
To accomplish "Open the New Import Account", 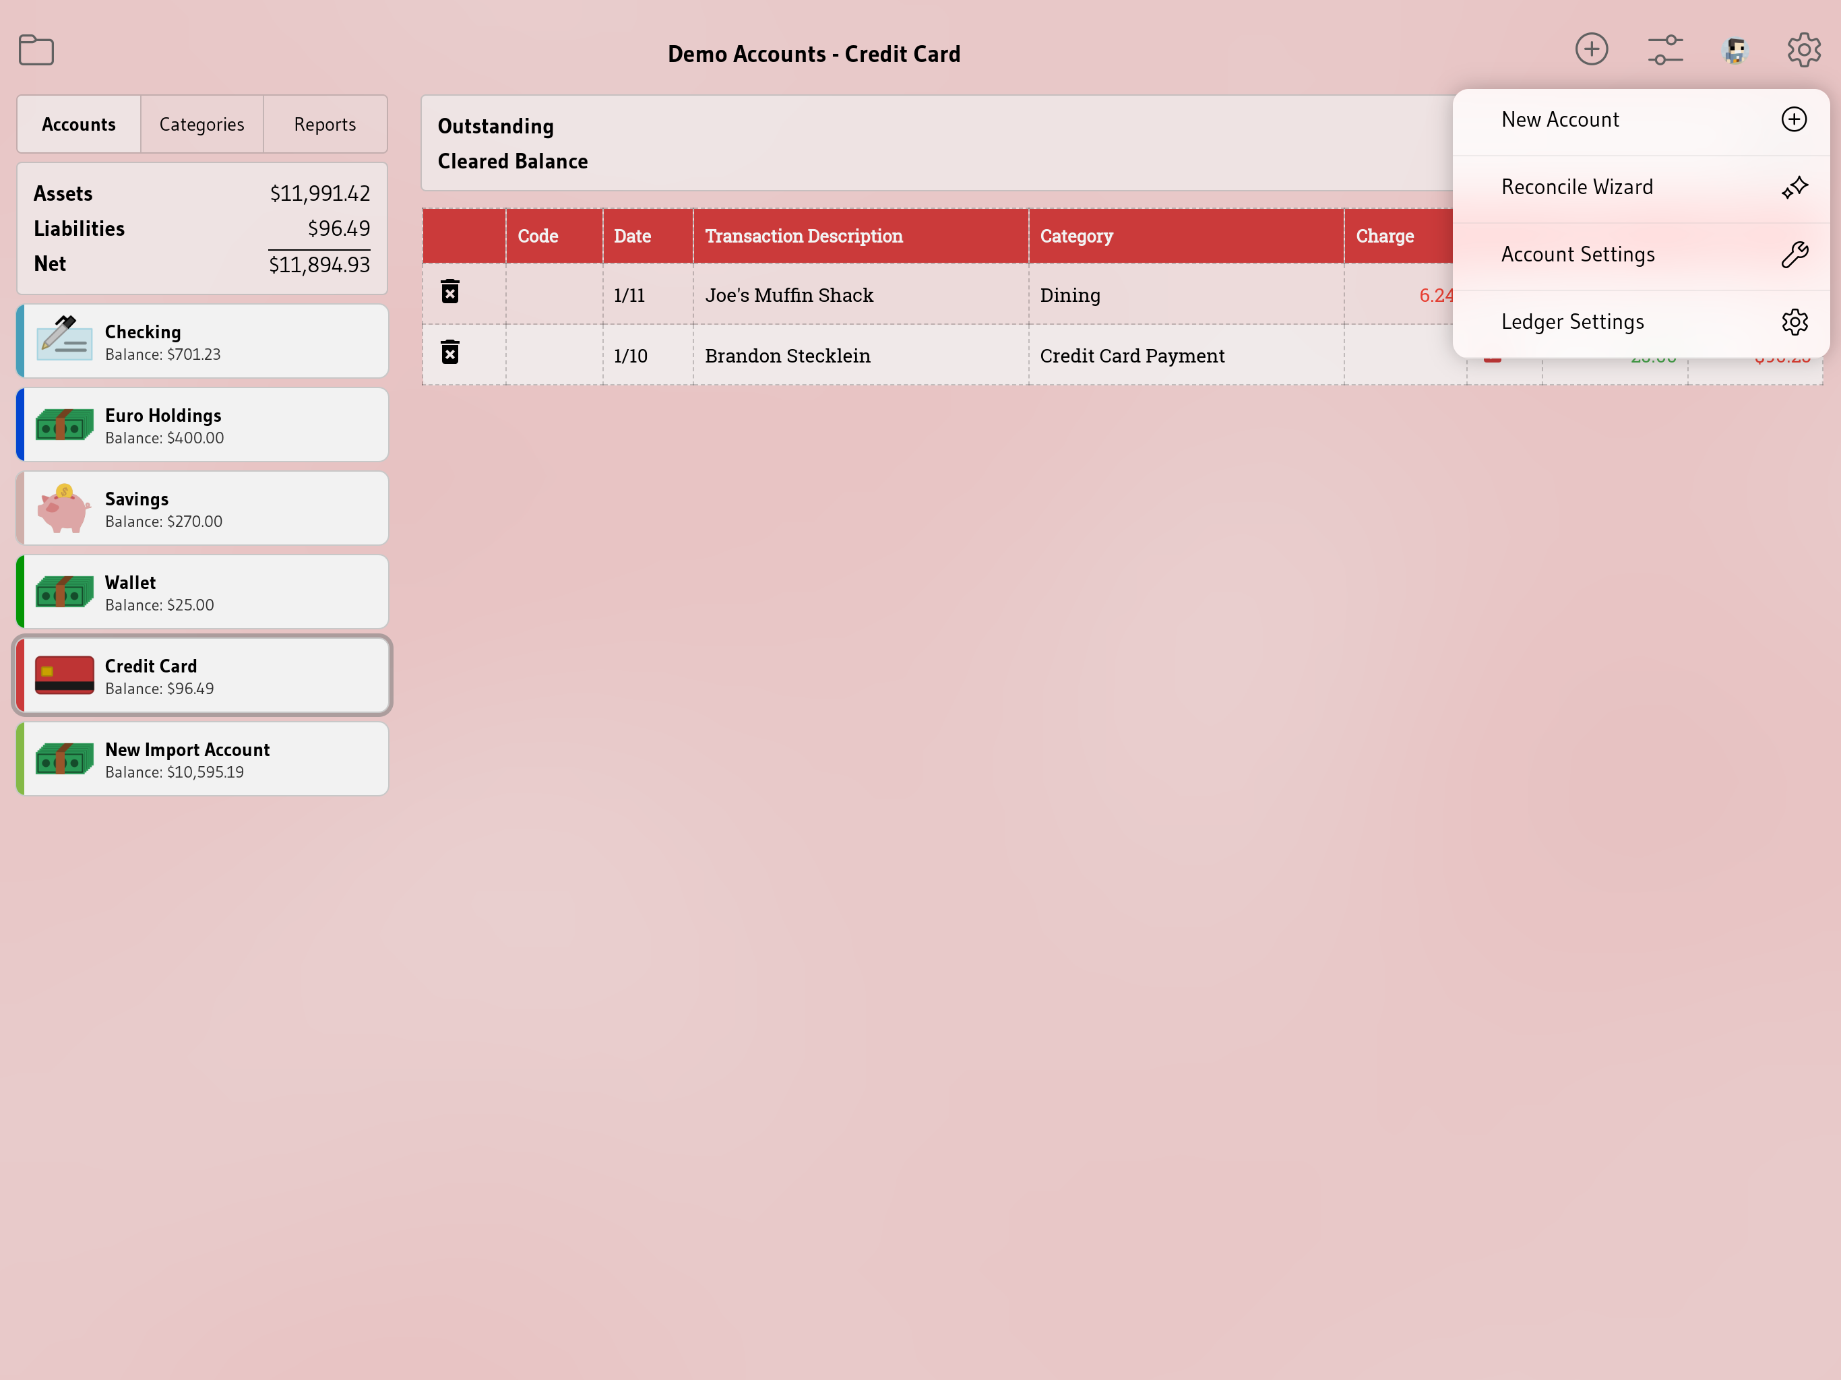I will 202,760.
